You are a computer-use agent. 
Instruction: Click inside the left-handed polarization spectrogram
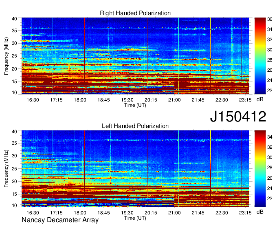click(135, 169)
